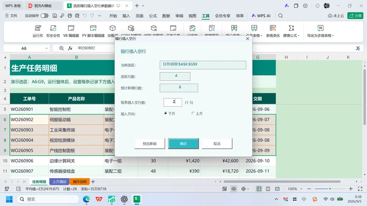This screenshot has width=367, height=206.
Task: Open COM add-ins icon
Action: (131, 28)
